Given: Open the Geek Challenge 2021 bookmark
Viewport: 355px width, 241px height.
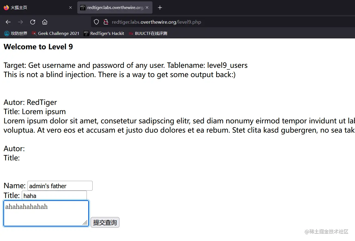Looking at the screenshot, I should click(56, 33).
